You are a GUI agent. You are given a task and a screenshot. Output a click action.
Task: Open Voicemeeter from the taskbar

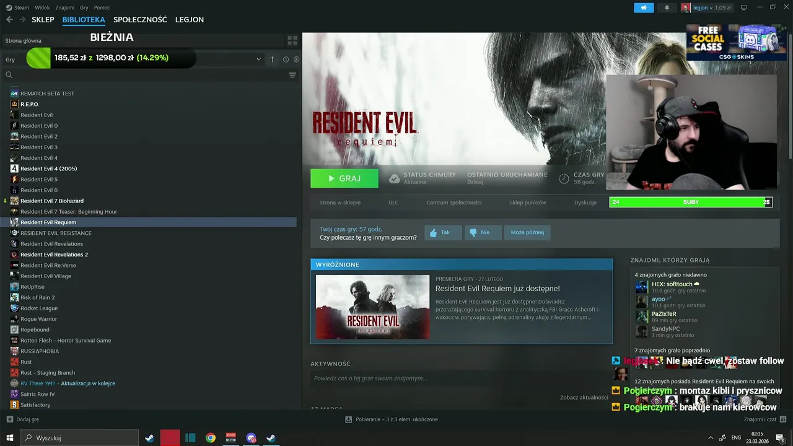point(231,438)
